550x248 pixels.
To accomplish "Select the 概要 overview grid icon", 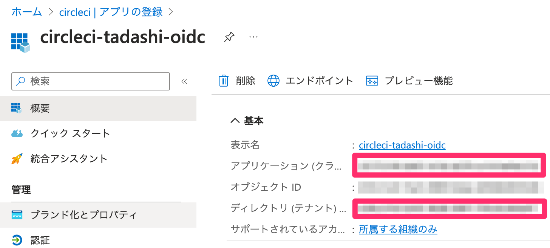I will click(16, 108).
